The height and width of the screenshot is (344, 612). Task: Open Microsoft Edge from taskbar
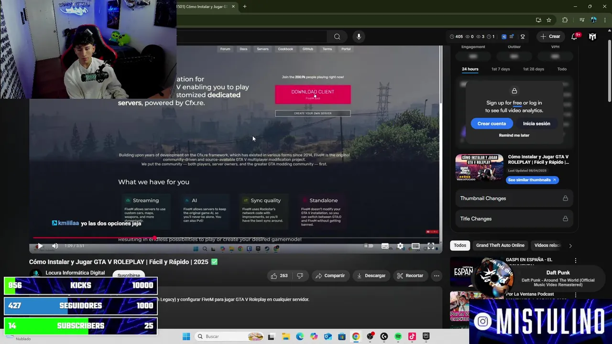(299, 336)
